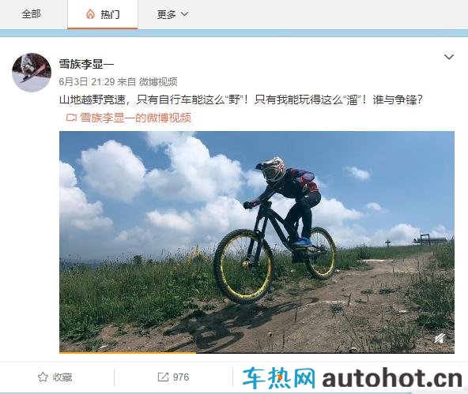Open reposts via the 976 count
468x394 pixels.
[x=181, y=377]
